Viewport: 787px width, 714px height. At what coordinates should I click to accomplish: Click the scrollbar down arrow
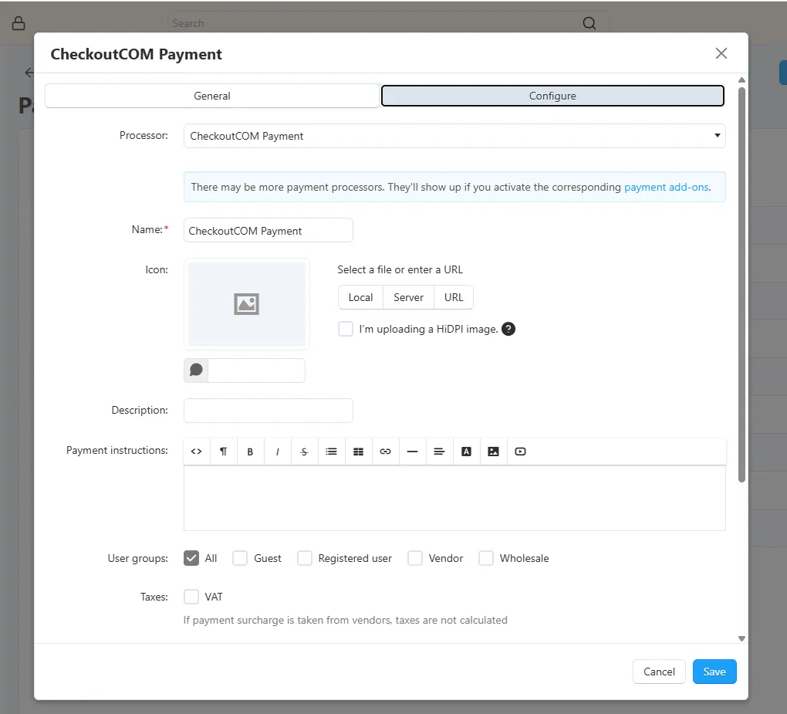tap(741, 638)
